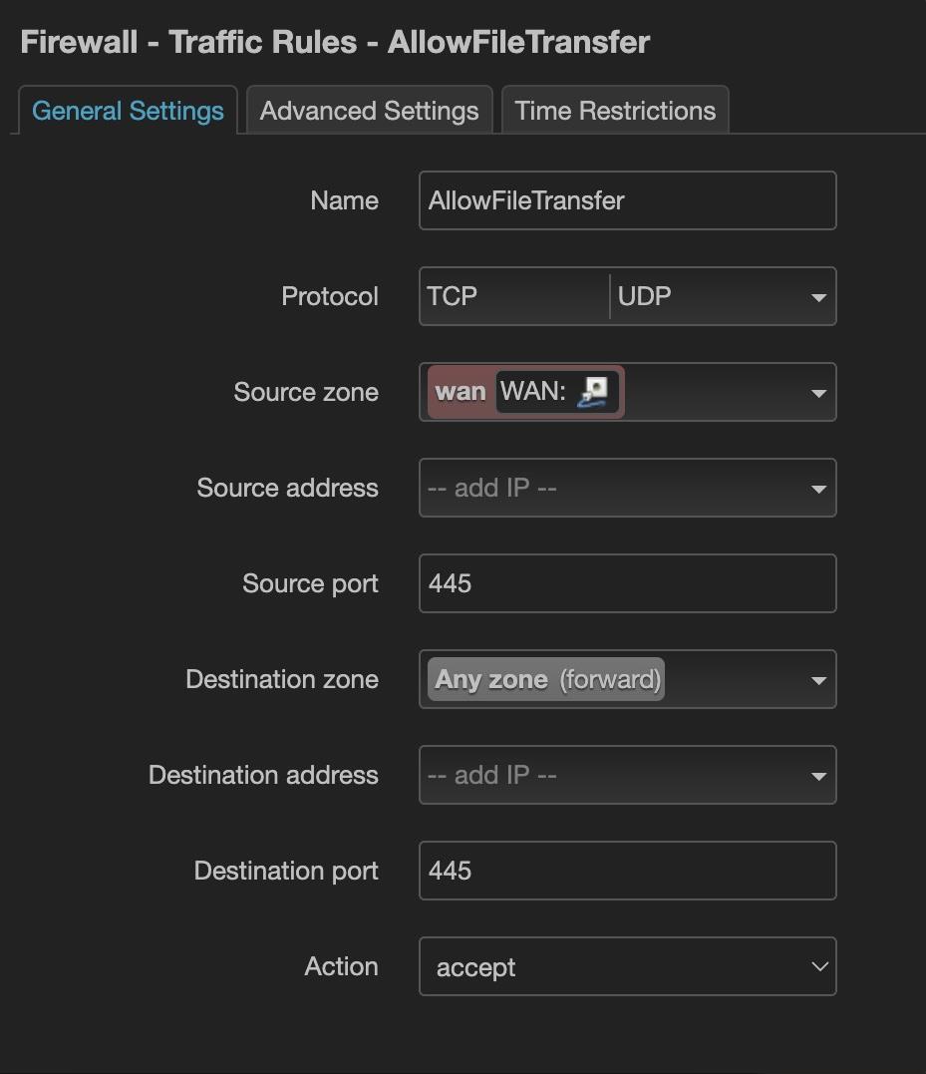The height and width of the screenshot is (1074, 926).
Task: Switch to Advanced Settings tab
Action: 369,111
